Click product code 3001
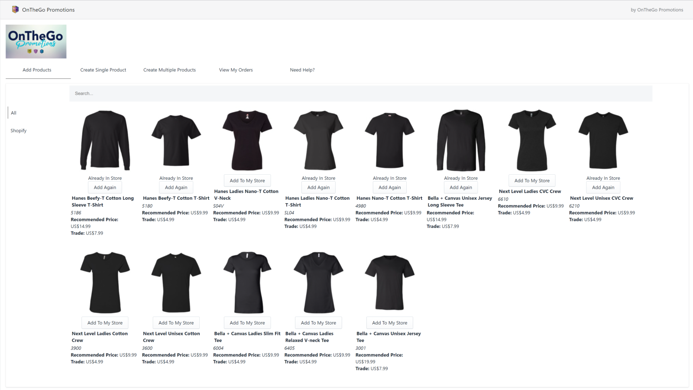Viewport: 693px width, 390px height. tap(361, 348)
